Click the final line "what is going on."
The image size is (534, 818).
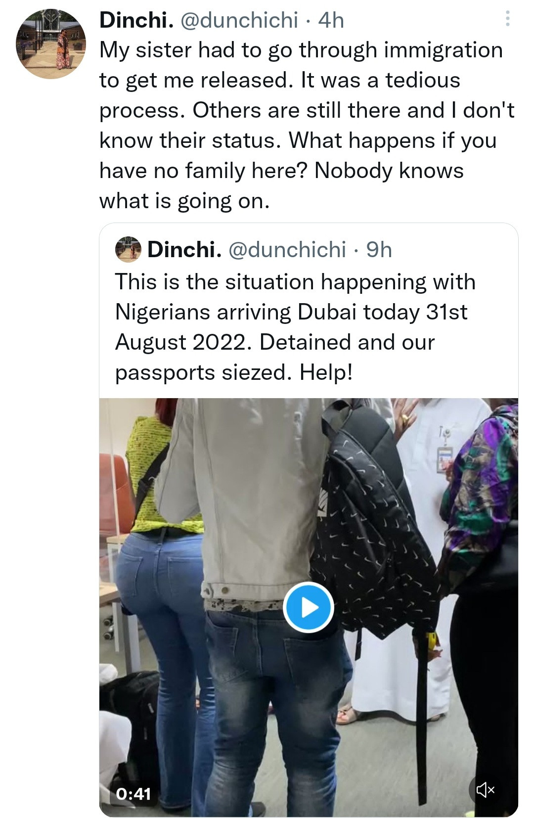click(x=184, y=201)
